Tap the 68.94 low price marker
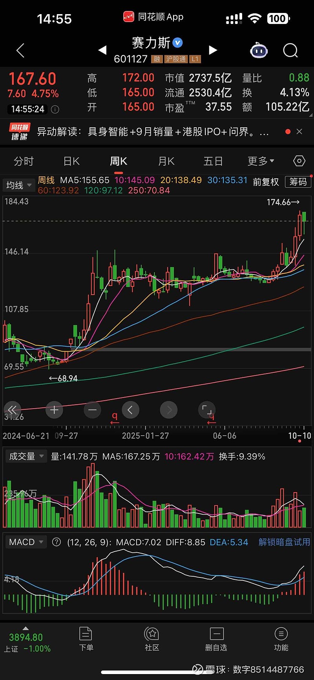 coord(63,378)
